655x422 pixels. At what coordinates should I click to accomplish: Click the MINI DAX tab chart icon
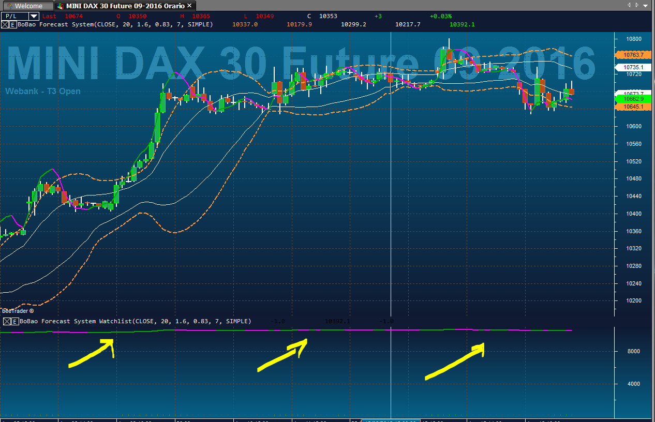[61, 6]
